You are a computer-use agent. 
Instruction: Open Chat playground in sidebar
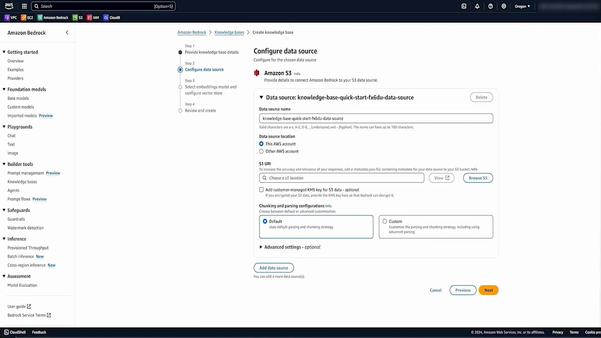pyautogui.click(x=12, y=136)
